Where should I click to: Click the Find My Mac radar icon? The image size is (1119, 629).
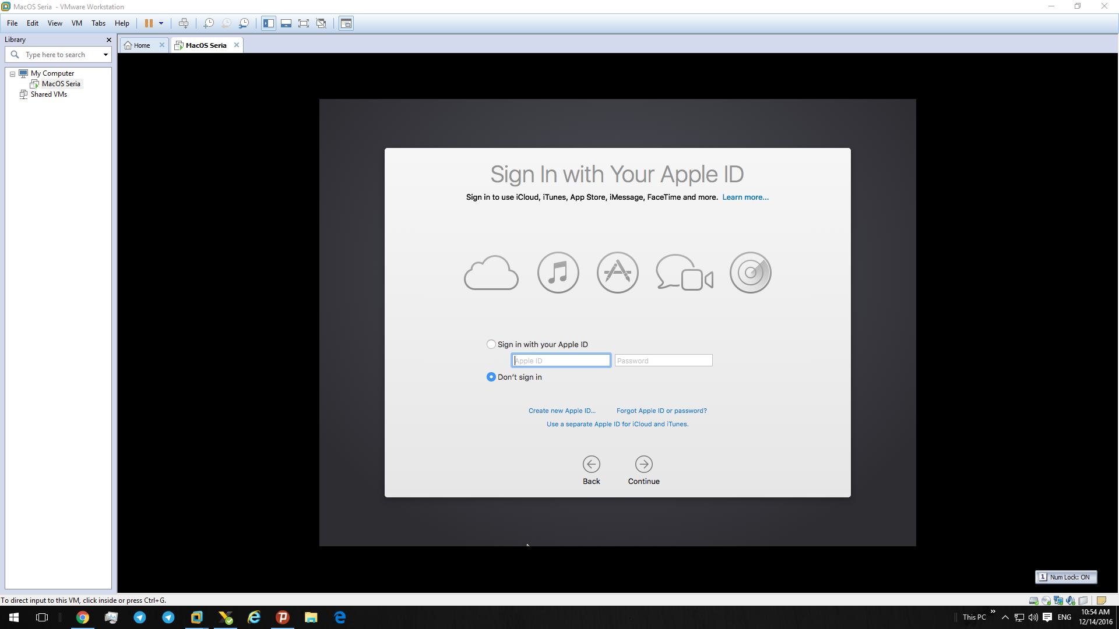(751, 273)
